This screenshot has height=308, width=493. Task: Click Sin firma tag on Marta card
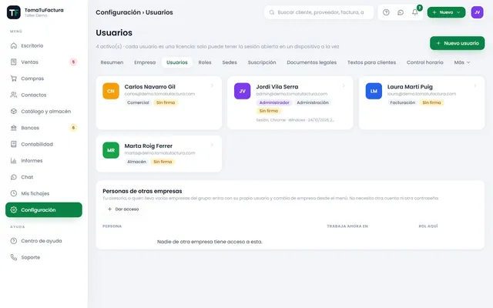(163, 162)
